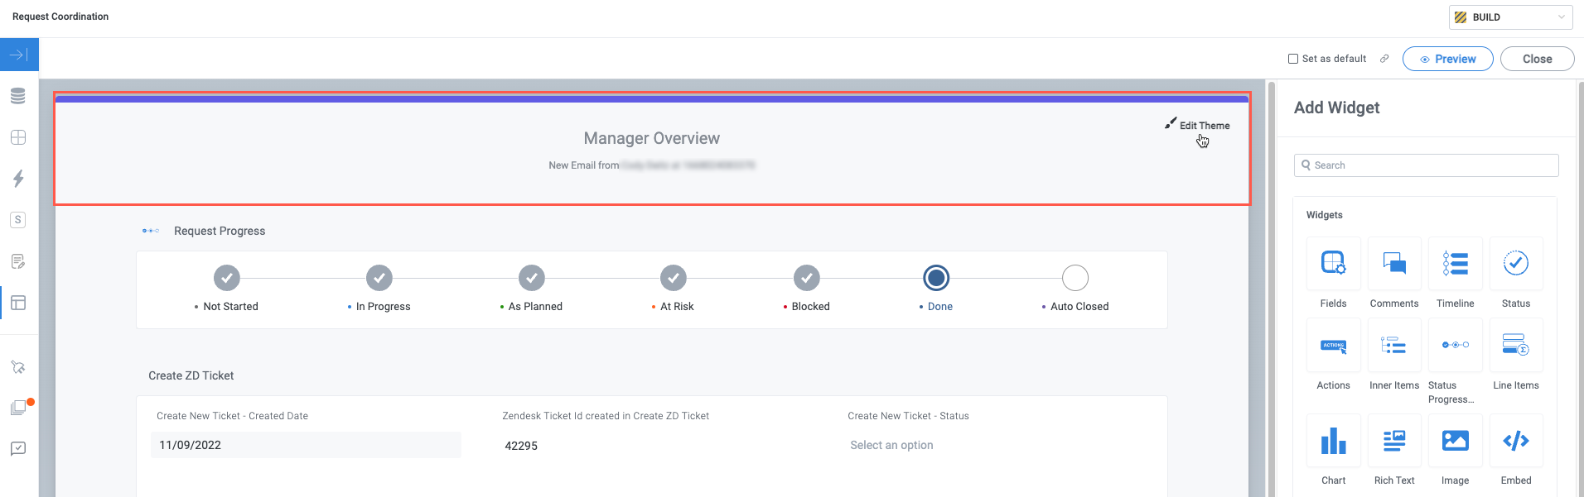This screenshot has height=497, width=1584.
Task: Click the widget Search input field
Action: pyautogui.click(x=1426, y=165)
